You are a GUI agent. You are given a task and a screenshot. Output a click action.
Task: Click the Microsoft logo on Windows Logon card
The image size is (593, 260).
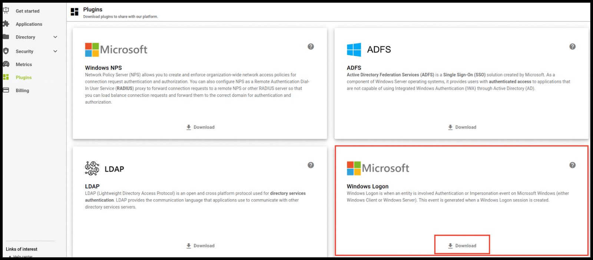(x=378, y=168)
